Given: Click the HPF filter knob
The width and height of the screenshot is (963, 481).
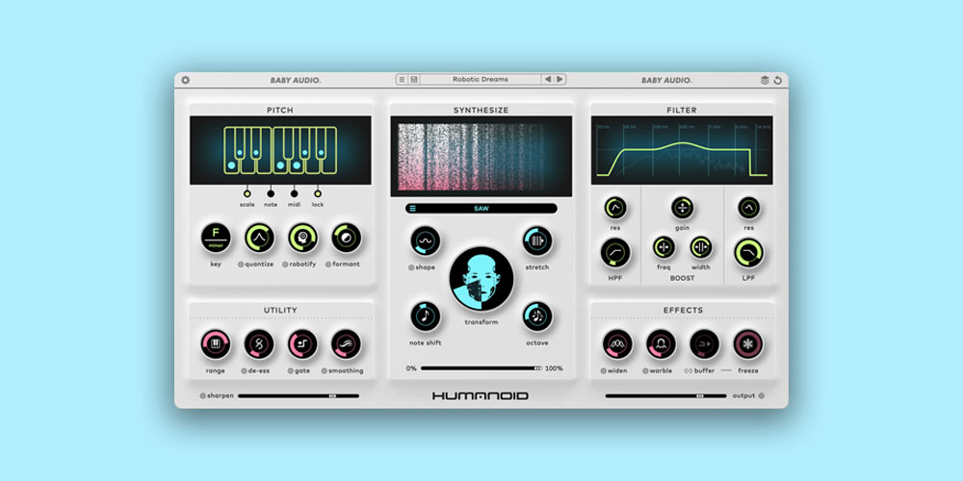Looking at the screenshot, I should pos(615,252).
